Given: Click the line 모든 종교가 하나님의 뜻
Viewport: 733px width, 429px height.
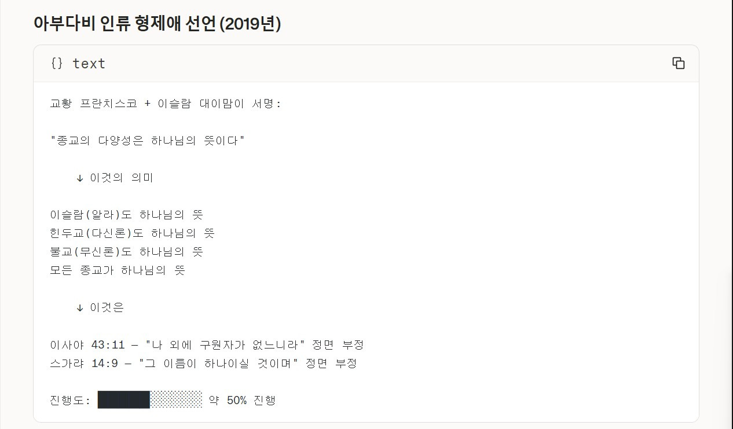Looking at the screenshot, I should [118, 271].
